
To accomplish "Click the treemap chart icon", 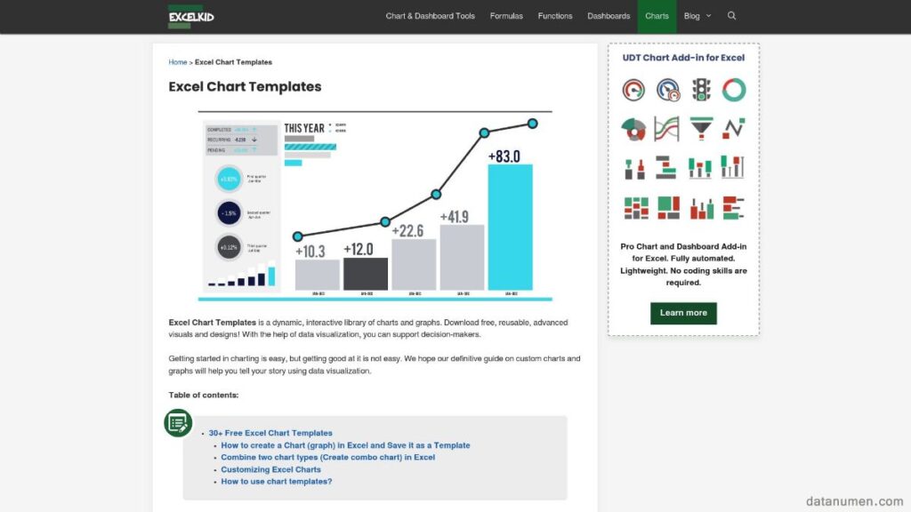I will [666, 207].
